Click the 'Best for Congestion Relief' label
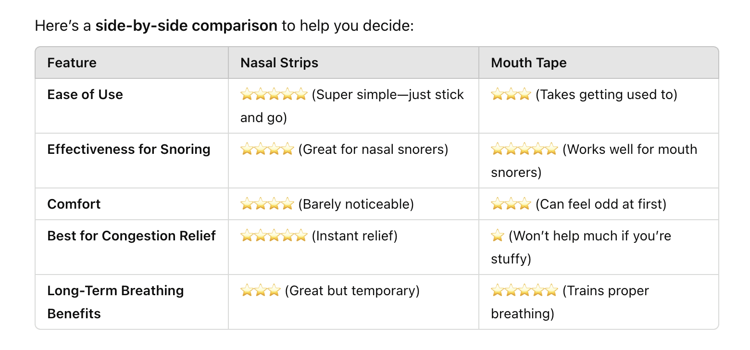 [x=132, y=236]
